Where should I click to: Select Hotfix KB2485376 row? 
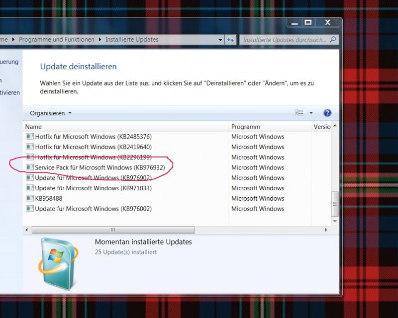[178, 137]
